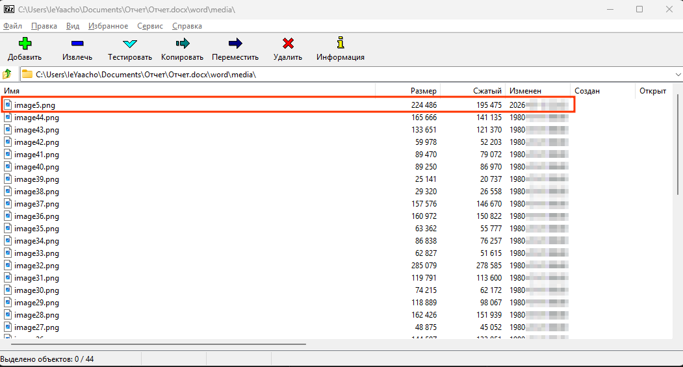Screen dimensions: 683x367
Task: Click compressed value 195 475
Action: 489,105
